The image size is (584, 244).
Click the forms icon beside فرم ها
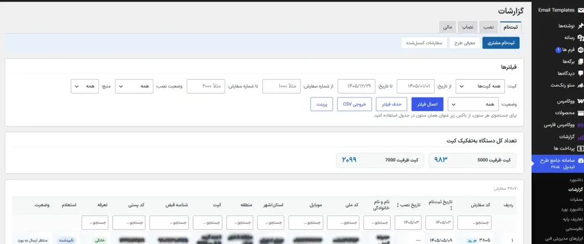point(580,50)
